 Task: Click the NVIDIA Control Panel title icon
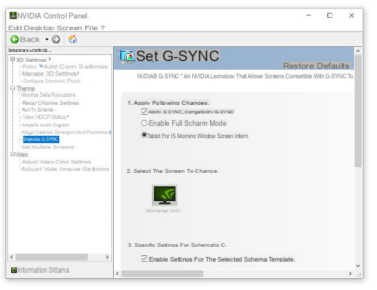(13, 15)
